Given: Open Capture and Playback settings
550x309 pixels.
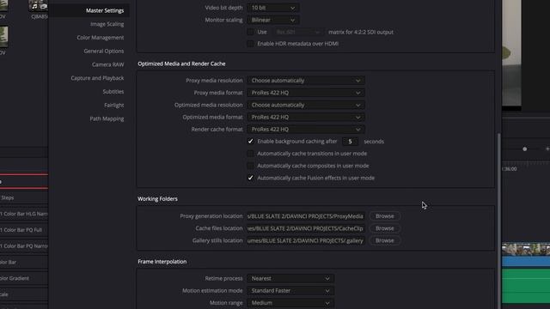Looking at the screenshot, I should [x=97, y=78].
